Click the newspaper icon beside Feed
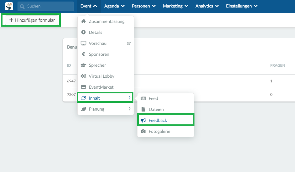Screen dimensions: 295x172 tap(143, 98)
